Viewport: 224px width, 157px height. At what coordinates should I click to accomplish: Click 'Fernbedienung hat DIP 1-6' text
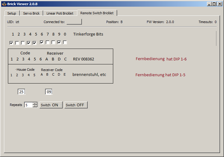161,59
